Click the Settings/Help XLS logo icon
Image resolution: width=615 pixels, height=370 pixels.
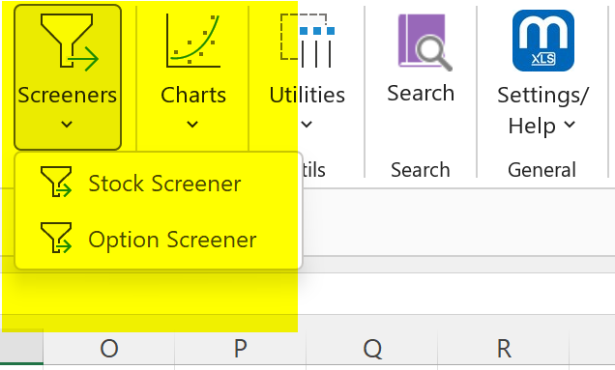click(543, 41)
